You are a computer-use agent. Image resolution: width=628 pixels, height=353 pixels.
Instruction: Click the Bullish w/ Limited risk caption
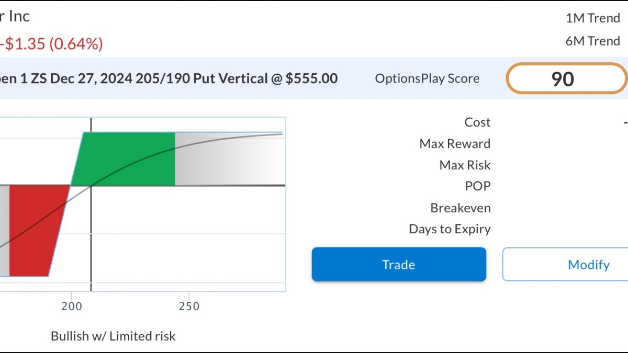113,336
